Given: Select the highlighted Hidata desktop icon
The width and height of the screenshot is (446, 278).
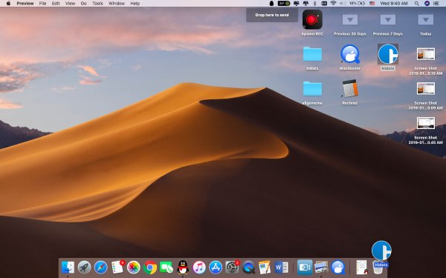Looking at the screenshot, I should click(388, 54).
